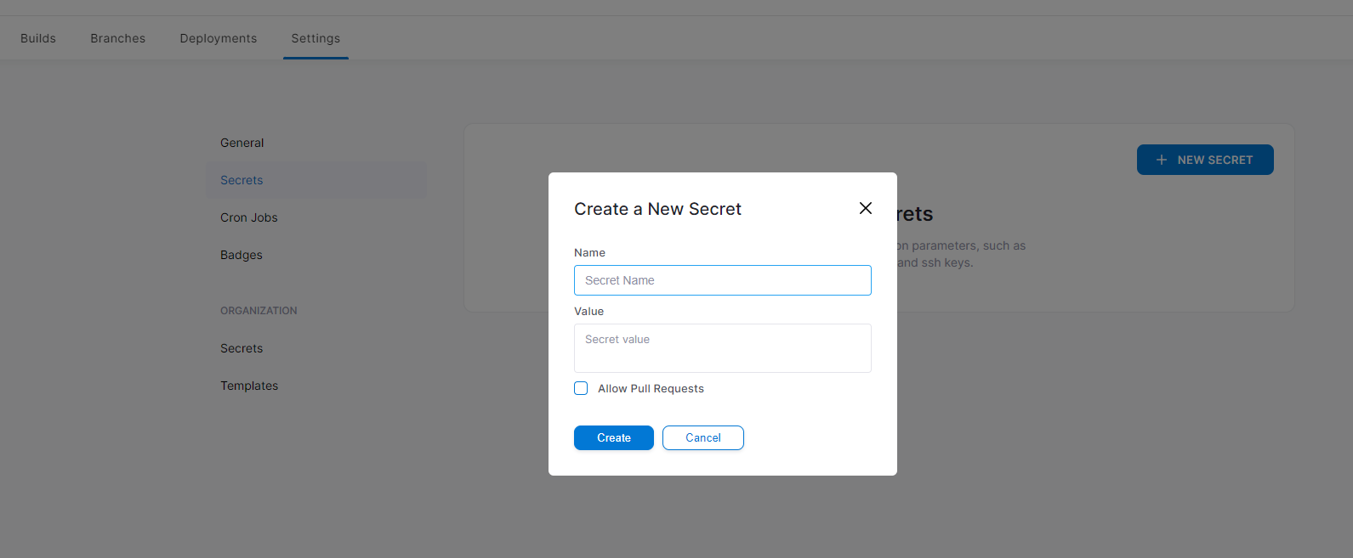
Task: Click the Name field label
Action: [x=589, y=253]
